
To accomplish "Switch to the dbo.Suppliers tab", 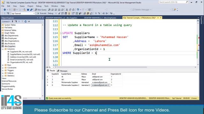I will click(x=62, y=18).
